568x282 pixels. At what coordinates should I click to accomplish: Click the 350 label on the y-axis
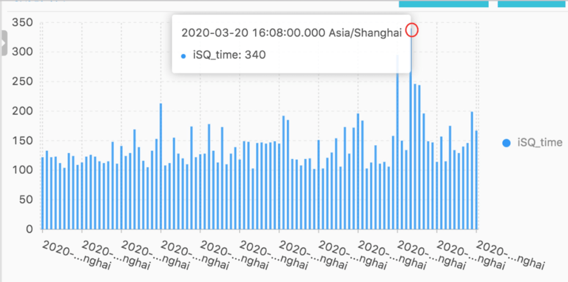(23, 23)
